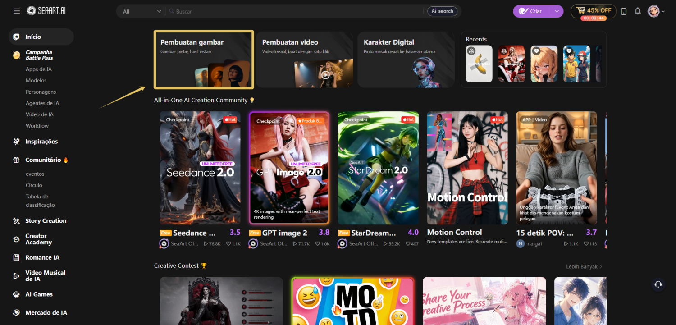676x325 pixels.
Task: Open Workflow in the sidebar
Action: 37,126
